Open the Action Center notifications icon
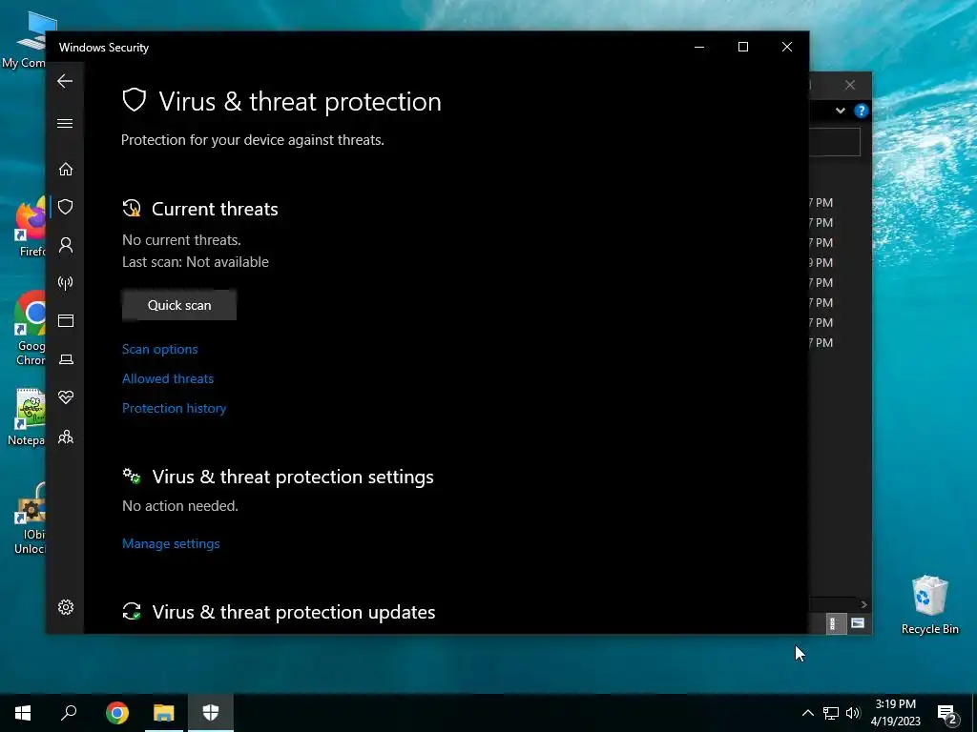Screen dimensions: 977x732 click(947, 713)
